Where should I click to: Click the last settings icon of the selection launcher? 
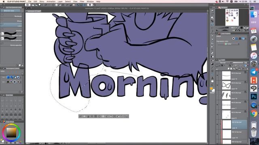click(127, 116)
